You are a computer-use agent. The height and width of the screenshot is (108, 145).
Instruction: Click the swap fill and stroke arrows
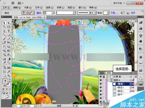click(x=10, y=79)
